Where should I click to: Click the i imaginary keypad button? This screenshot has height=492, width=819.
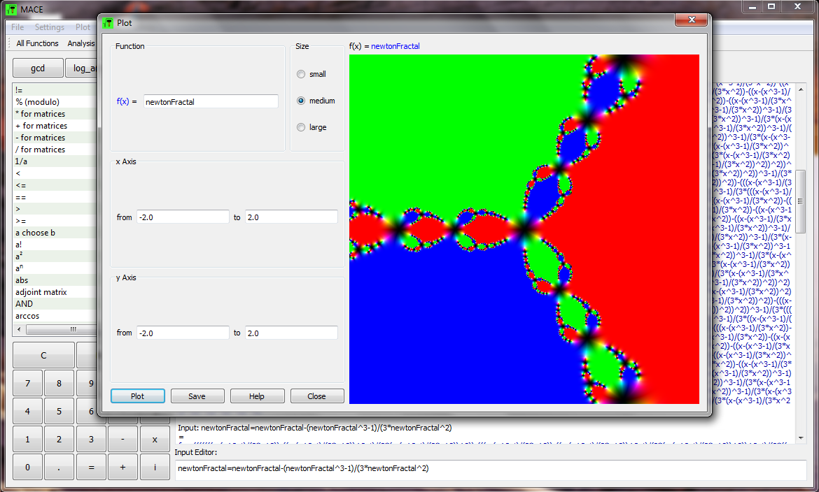coord(155,467)
